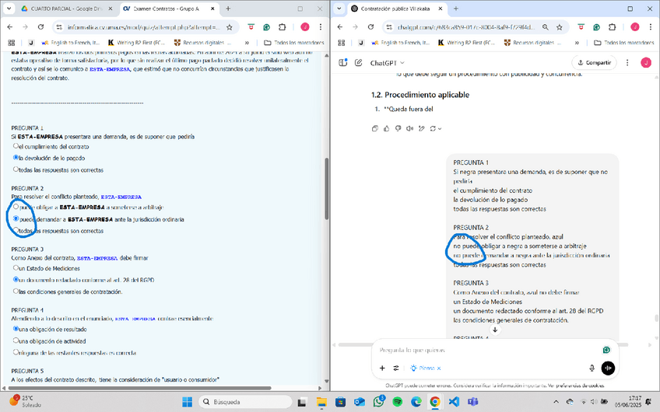Open the ChatGPT sidebar with the panel icon
This screenshot has height=412, width=660.
point(343,63)
